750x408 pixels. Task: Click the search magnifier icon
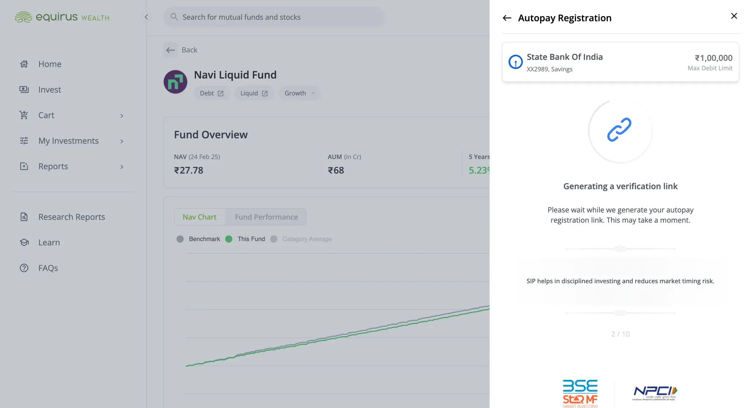coord(174,17)
